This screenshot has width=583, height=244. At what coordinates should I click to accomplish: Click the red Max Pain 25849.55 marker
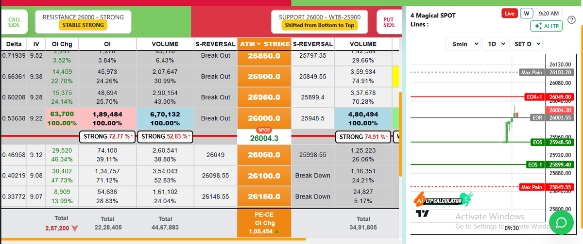pos(547,187)
